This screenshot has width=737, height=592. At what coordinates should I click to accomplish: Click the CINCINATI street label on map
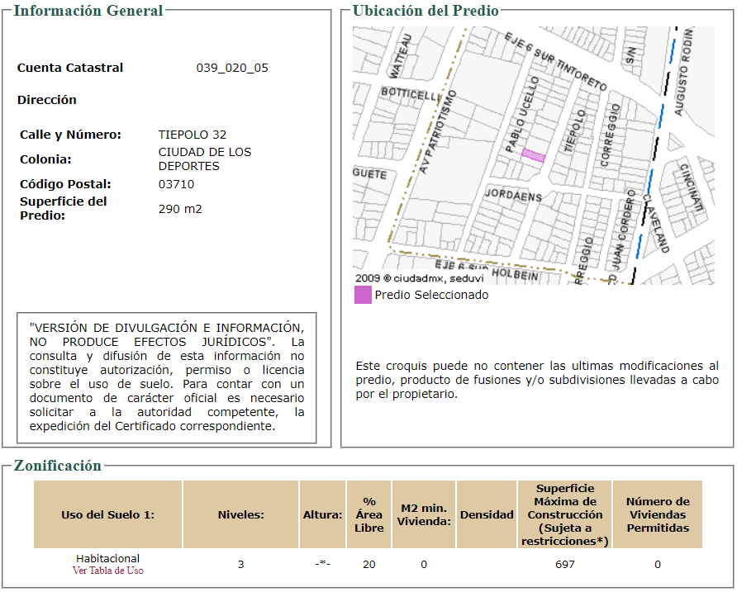692,187
